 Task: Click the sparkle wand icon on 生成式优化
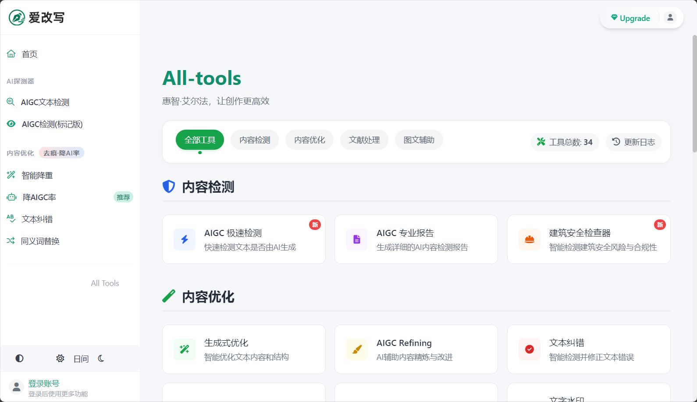coord(185,349)
